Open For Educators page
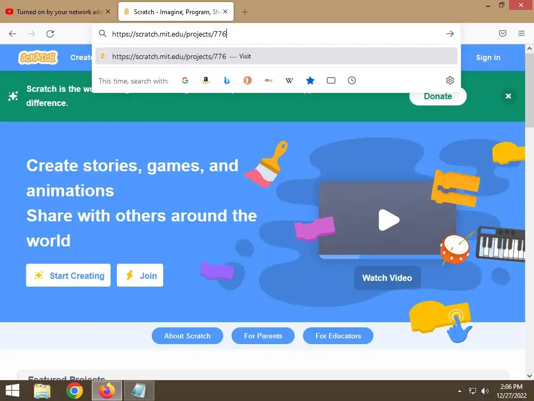534x401 pixels. point(338,336)
